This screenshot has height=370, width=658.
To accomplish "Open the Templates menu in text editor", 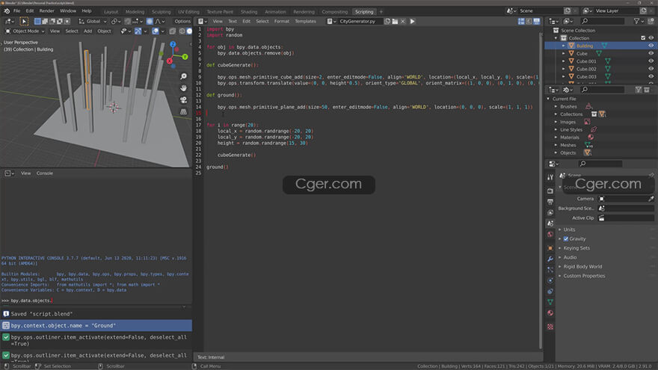I will (305, 21).
